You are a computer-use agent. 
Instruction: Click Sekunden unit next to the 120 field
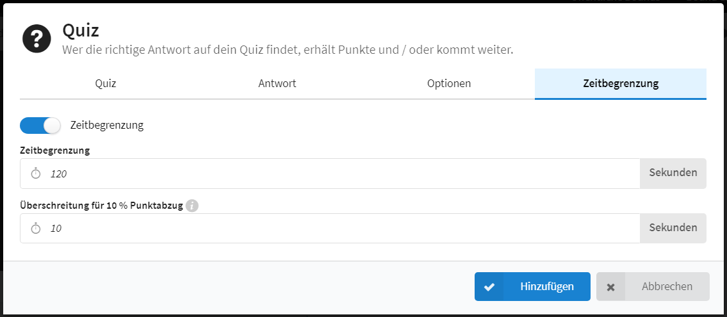673,174
